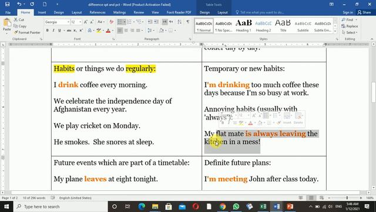
Task: Open Table Tools Layout tab
Action: tap(222, 12)
